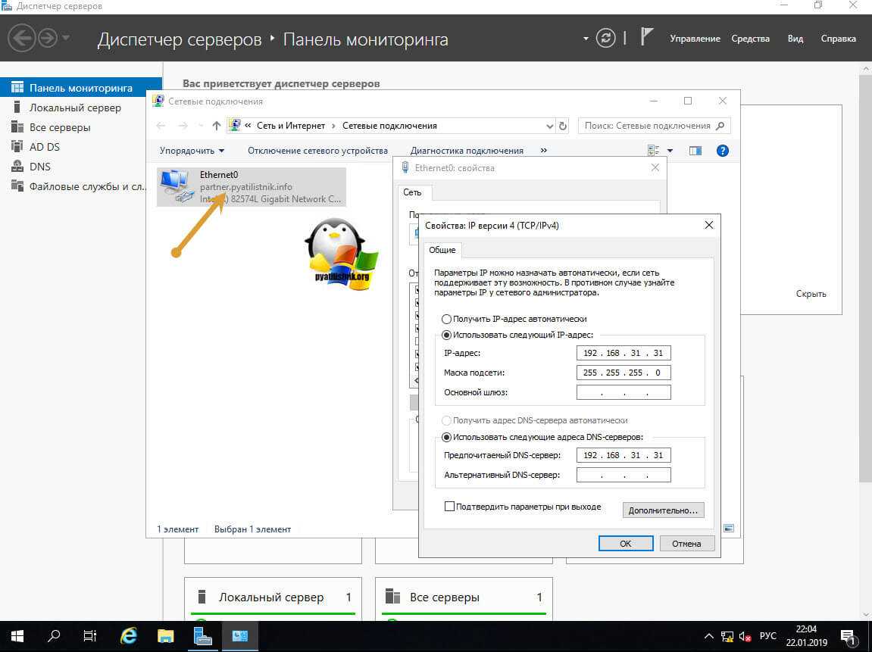Image resolution: width=872 pixels, height=652 pixels.
Task: Click the refresh icon in Server Manager header
Action: point(605,39)
